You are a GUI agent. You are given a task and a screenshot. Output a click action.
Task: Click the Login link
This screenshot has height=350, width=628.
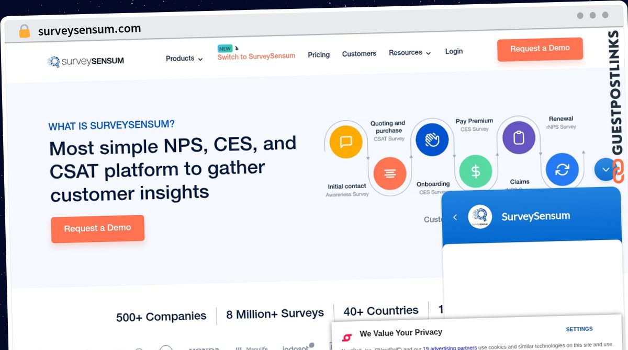point(454,51)
